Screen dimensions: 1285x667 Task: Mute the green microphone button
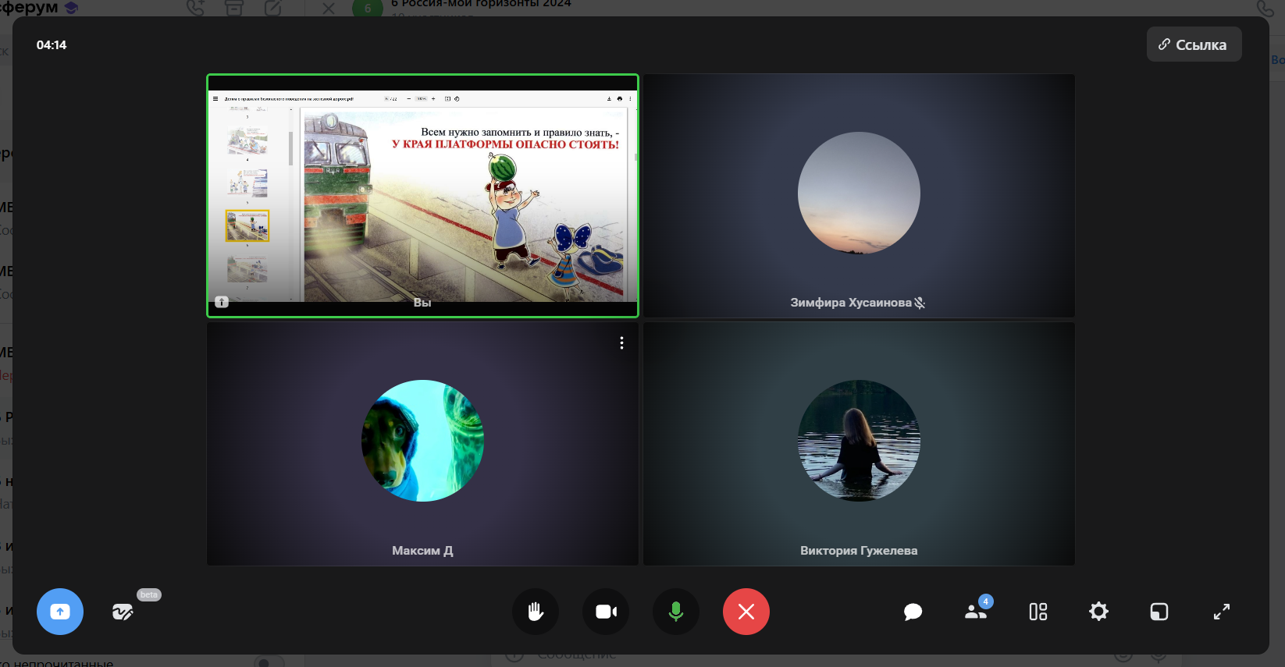[676, 612]
